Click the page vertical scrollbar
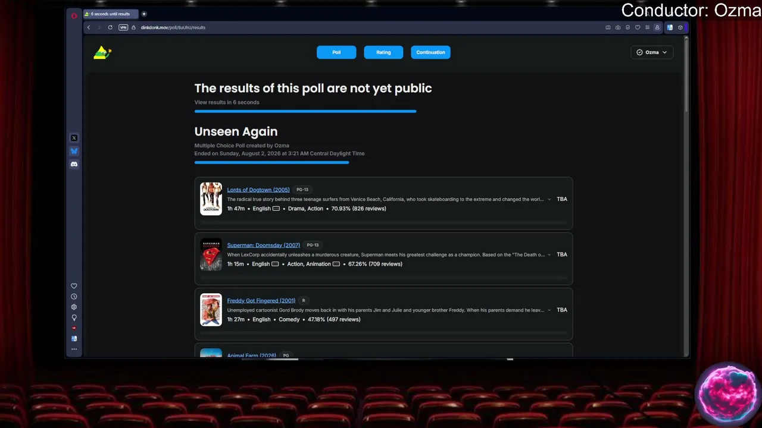 pos(686,74)
